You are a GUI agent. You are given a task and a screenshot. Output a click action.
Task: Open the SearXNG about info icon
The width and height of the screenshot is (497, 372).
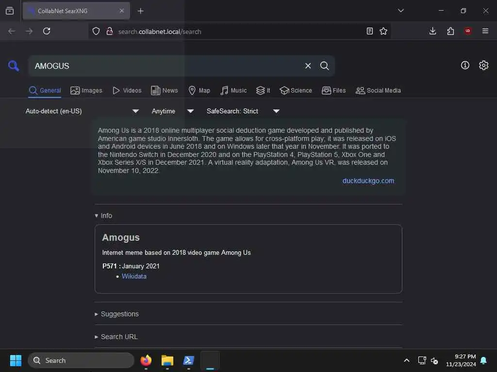[x=465, y=65]
